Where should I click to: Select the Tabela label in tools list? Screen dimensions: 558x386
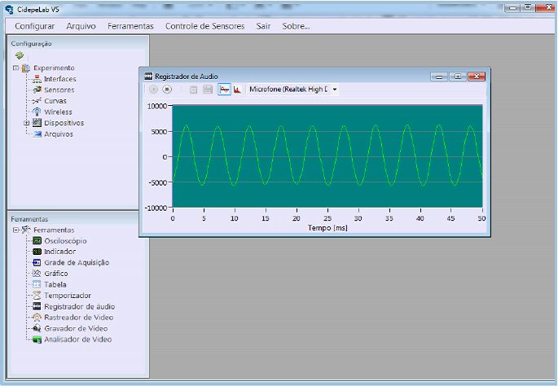click(55, 284)
